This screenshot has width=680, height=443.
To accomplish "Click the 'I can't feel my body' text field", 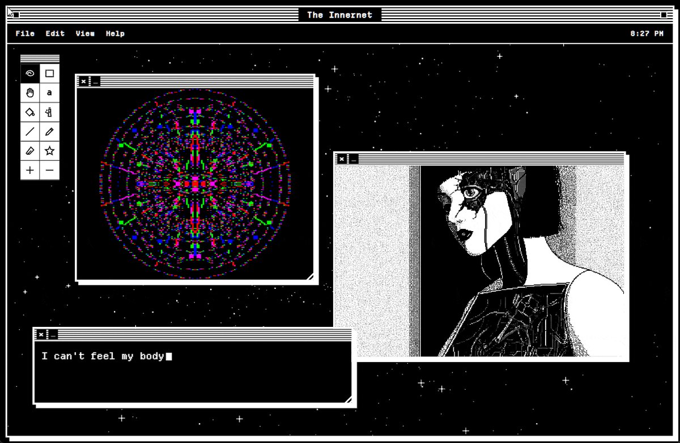I will click(x=193, y=371).
